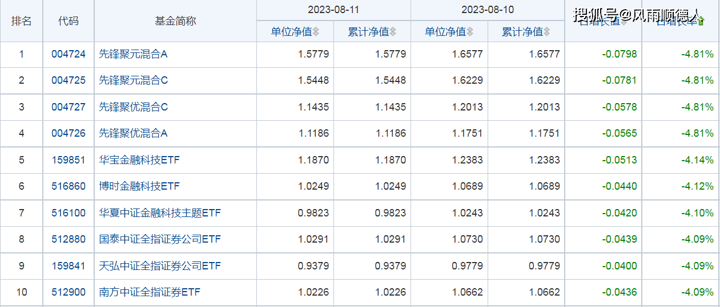
Task: Click sort icon beside 2023-08-11 单位净值
Action: (x=316, y=32)
